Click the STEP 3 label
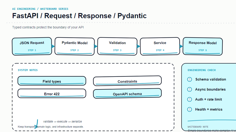The width and height of the screenshot is (236, 132). [117, 50]
